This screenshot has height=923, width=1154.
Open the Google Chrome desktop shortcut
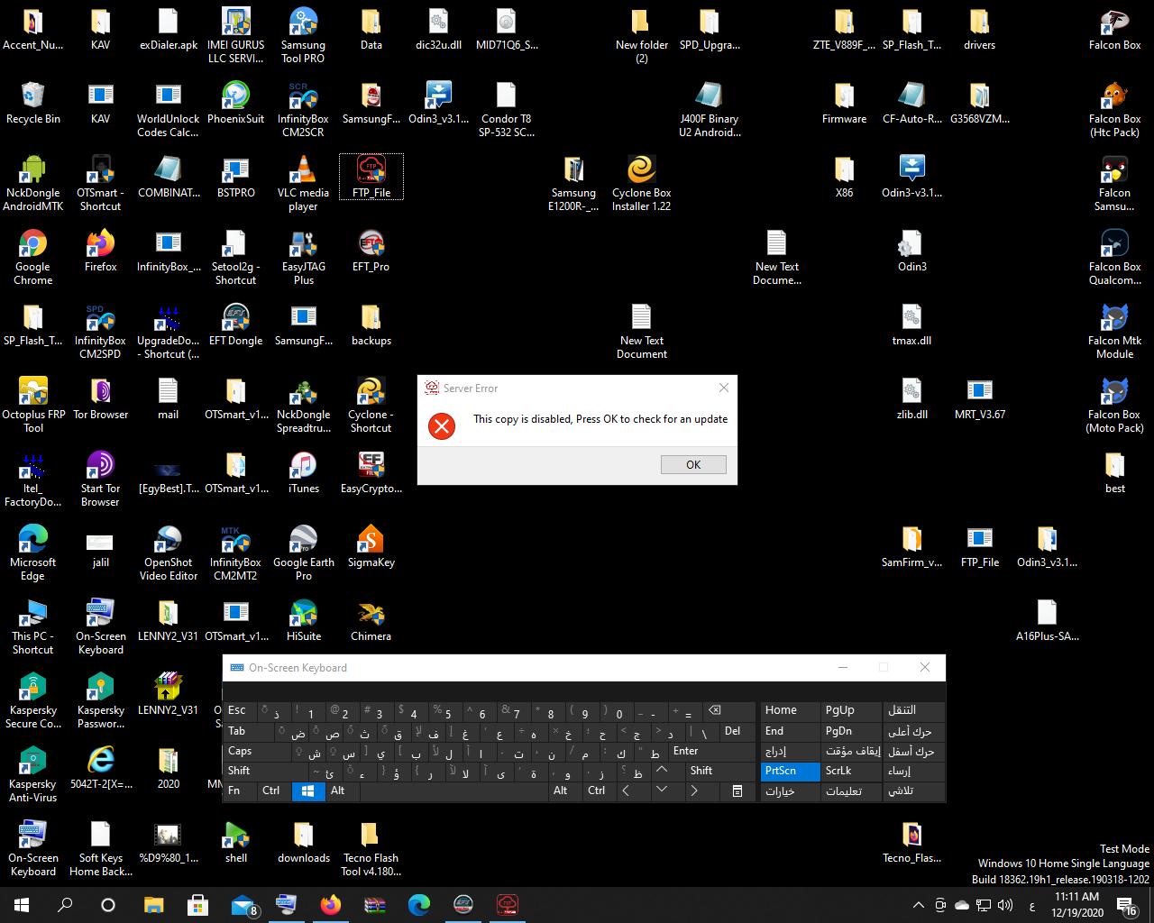click(33, 256)
